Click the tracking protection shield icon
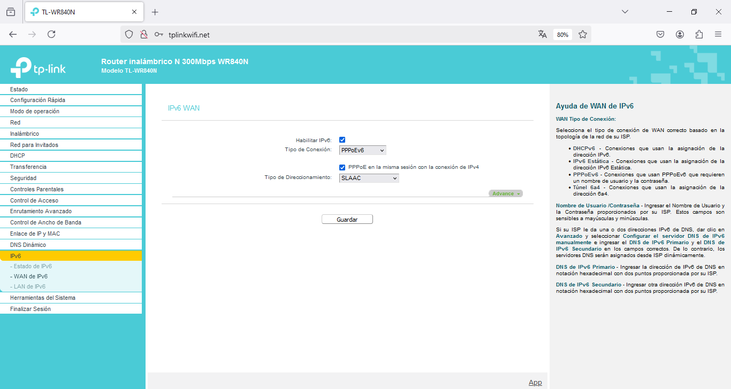The image size is (731, 389). (129, 34)
